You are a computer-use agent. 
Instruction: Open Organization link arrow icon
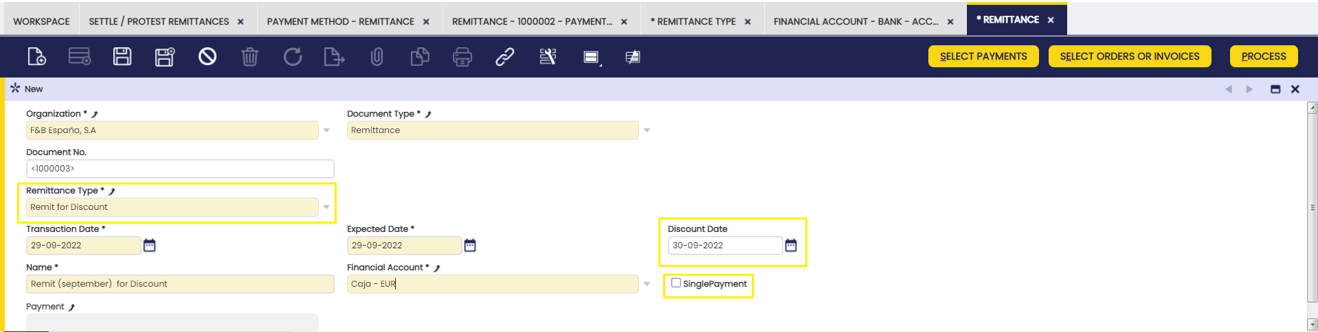click(95, 114)
